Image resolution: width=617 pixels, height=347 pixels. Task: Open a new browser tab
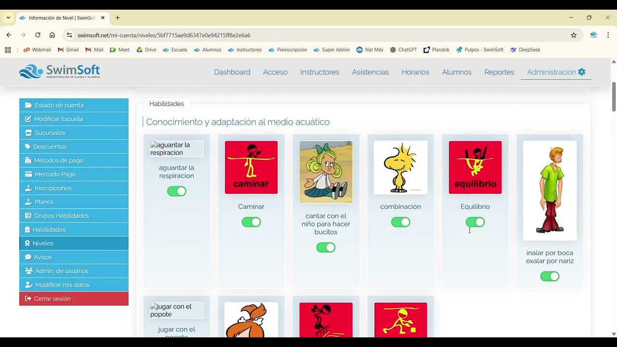118,18
